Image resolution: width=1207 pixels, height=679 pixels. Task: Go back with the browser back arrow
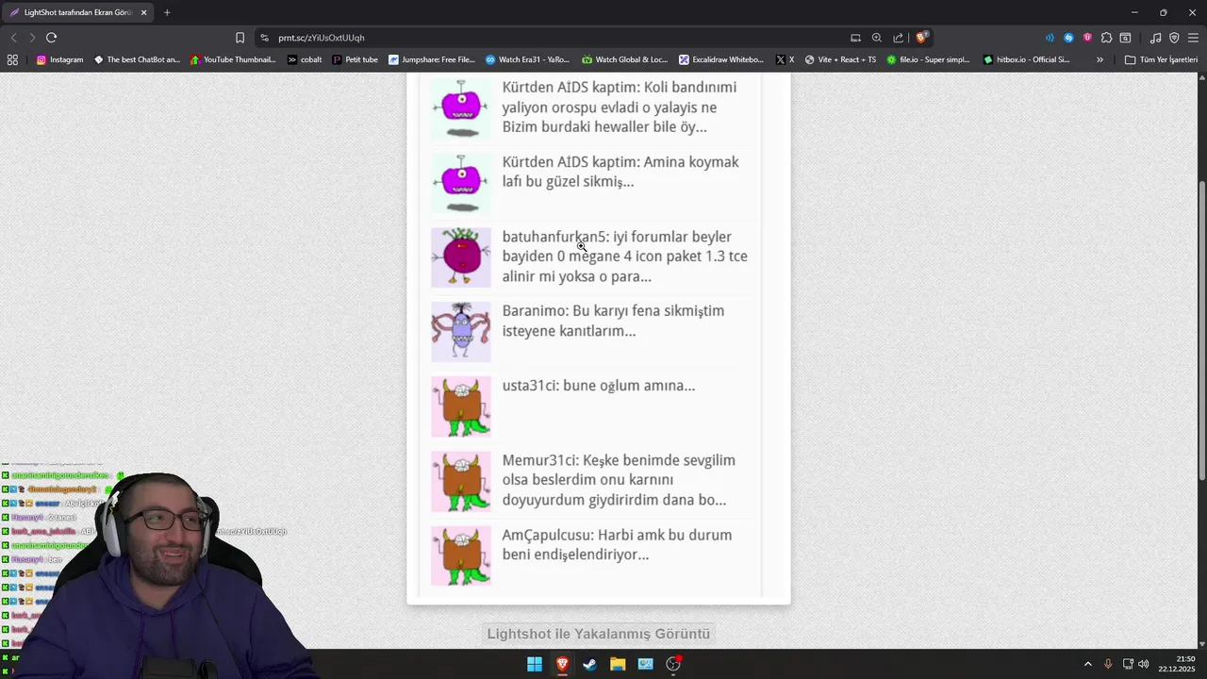(x=13, y=38)
